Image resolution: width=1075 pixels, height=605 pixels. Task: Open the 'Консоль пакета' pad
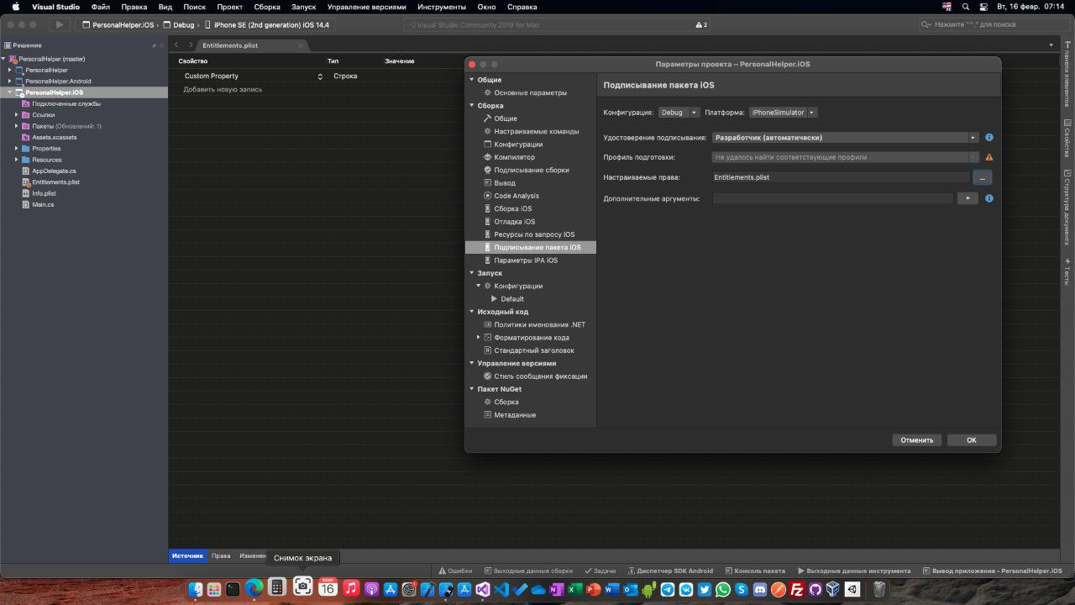(754, 571)
